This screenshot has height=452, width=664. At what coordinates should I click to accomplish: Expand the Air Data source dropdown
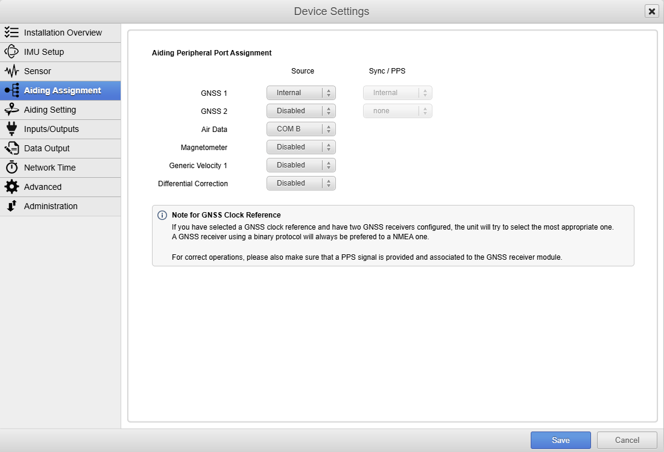tap(301, 129)
